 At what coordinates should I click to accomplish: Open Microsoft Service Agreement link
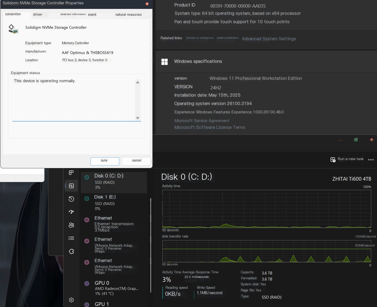[x=202, y=121]
